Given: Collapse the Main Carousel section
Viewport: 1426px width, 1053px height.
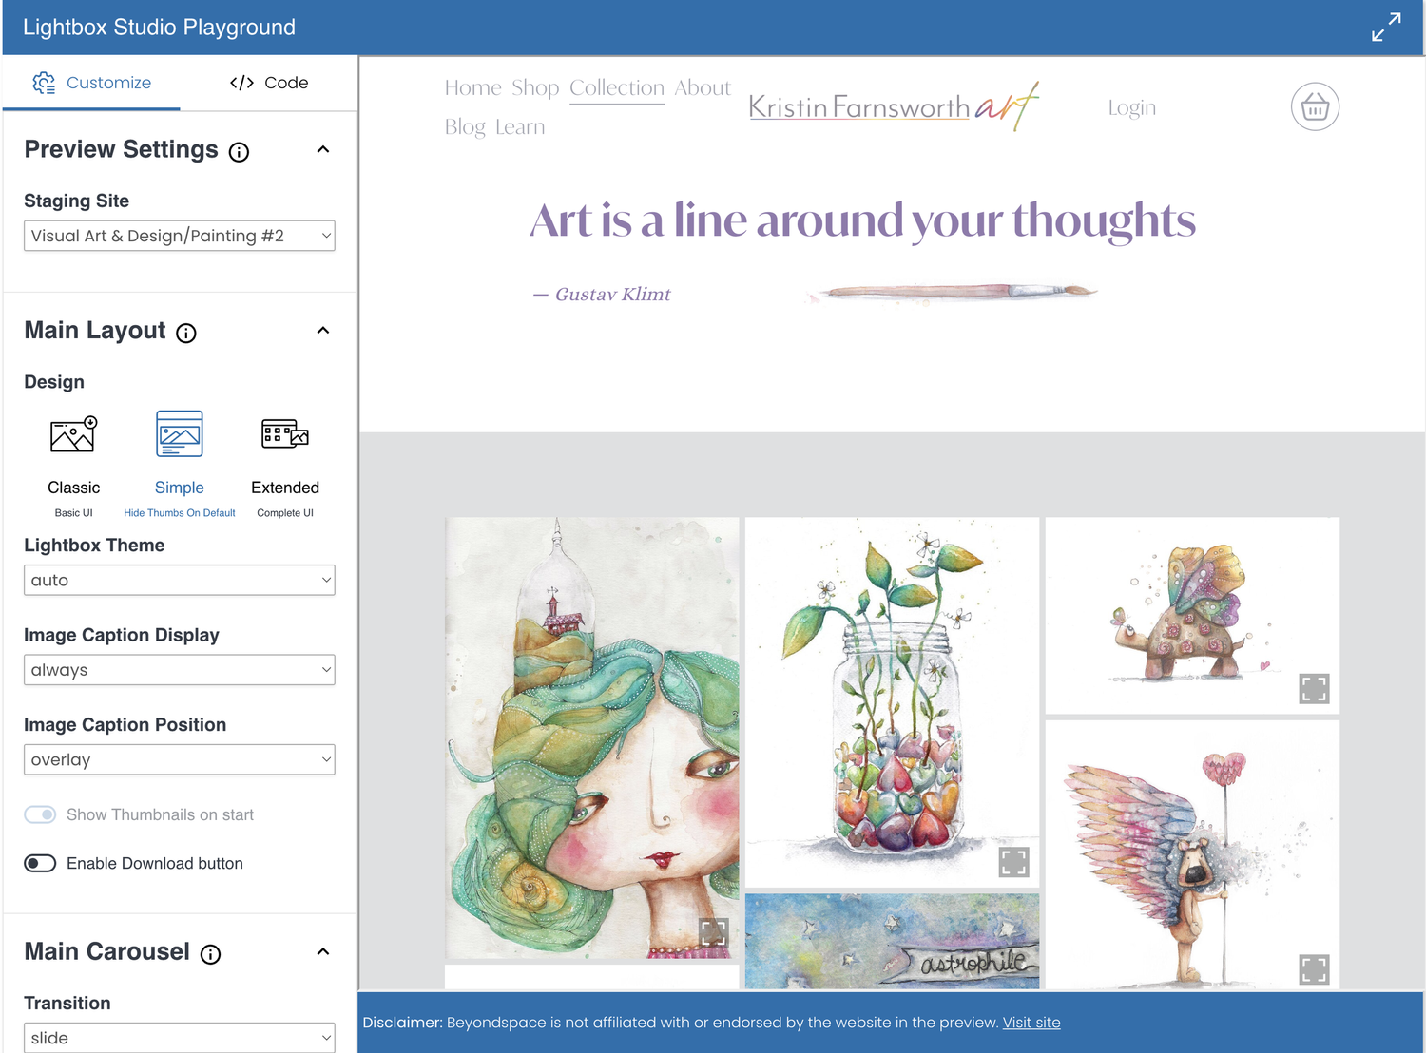Looking at the screenshot, I should pyautogui.click(x=323, y=951).
